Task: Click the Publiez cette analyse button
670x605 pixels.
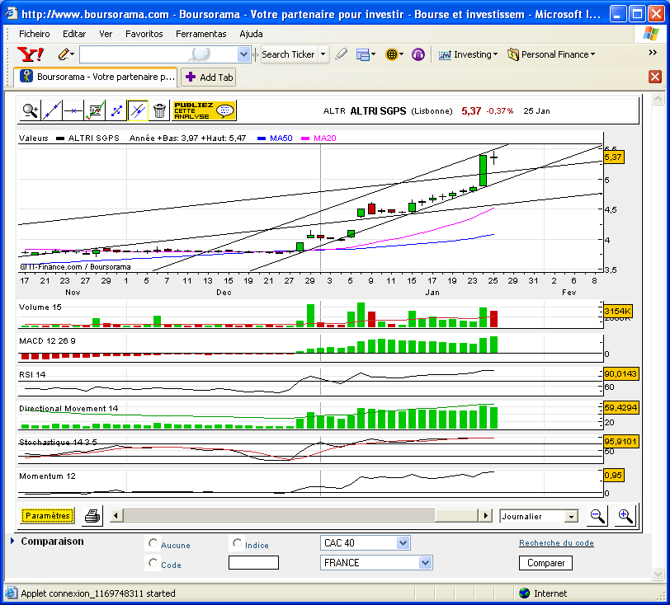Action: [x=205, y=111]
